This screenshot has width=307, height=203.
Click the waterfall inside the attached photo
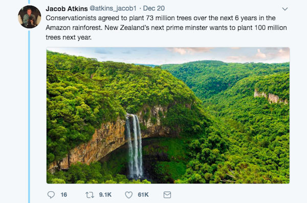pos(134,146)
